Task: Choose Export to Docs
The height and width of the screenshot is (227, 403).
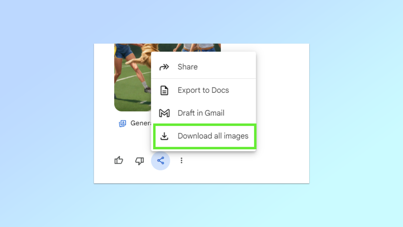Action: pos(203,90)
